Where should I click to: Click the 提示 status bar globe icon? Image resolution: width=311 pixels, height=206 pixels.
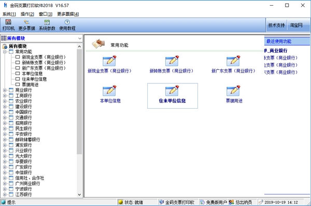point(4,202)
